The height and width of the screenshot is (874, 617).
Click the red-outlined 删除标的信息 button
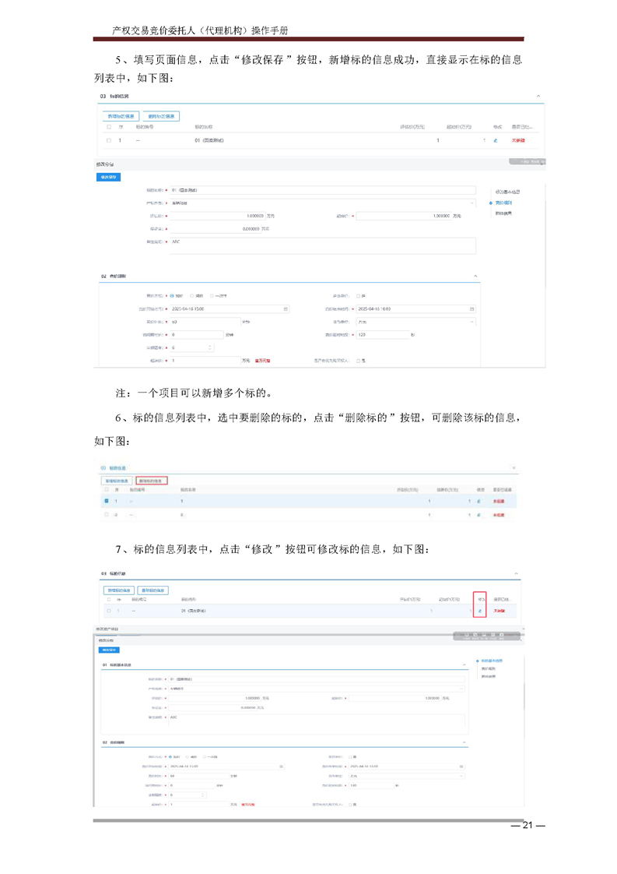tap(151, 481)
